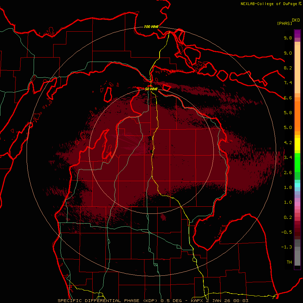This screenshot has height=303, width=303.
Task: Click the 9.8 value on color scale
Action: pos(288,38)
